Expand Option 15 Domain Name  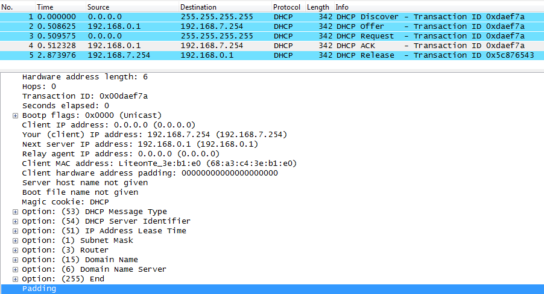tap(15, 260)
